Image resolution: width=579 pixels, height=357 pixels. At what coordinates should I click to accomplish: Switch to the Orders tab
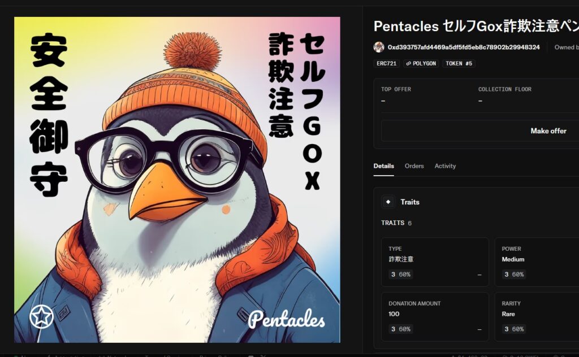click(414, 166)
